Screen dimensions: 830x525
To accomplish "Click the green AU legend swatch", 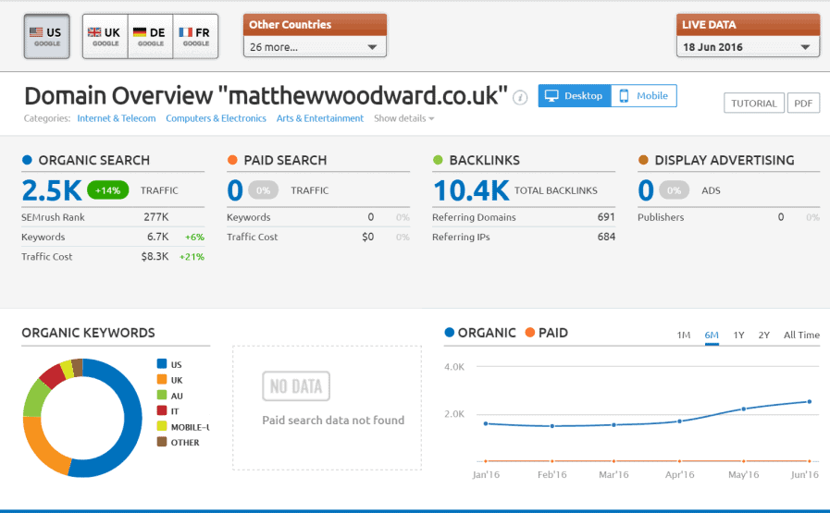I will pos(162,395).
